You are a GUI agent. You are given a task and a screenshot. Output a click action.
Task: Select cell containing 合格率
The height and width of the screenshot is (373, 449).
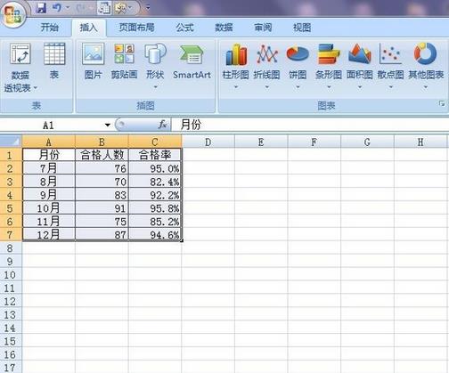(155, 155)
